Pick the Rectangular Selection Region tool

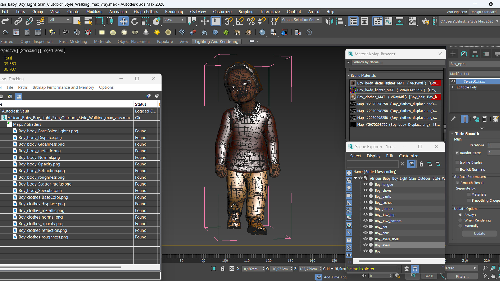pos(99,21)
